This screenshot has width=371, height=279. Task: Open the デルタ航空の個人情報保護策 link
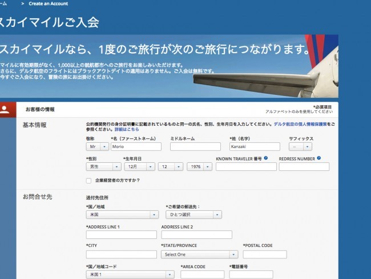(x=300, y=124)
